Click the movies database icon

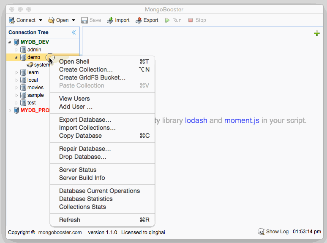tap(23, 88)
